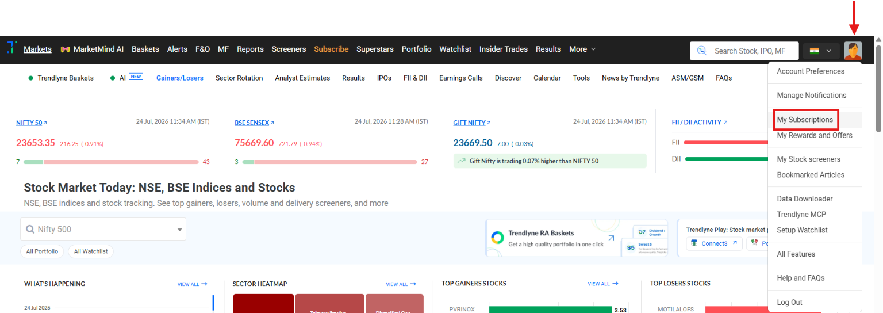
Task: Open the user profile avatar menu
Action: point(853,51)
